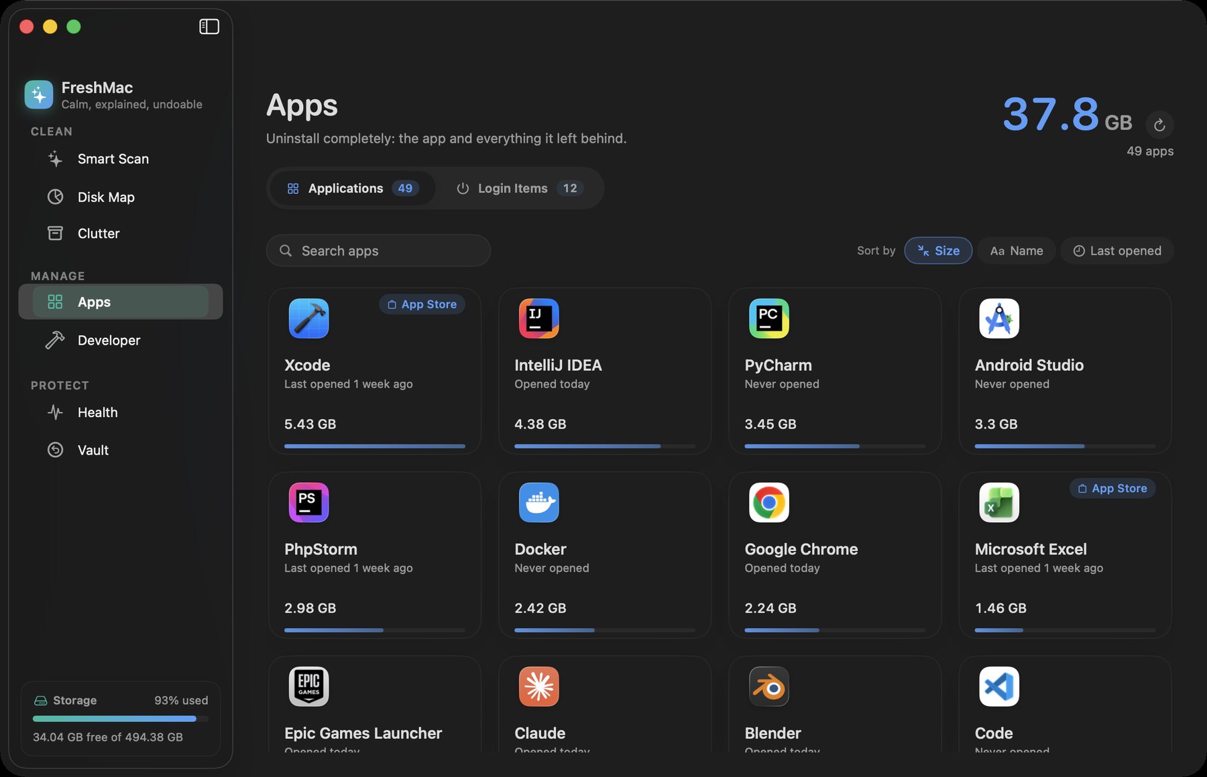Sort apps by Size

tap(938, 251)
